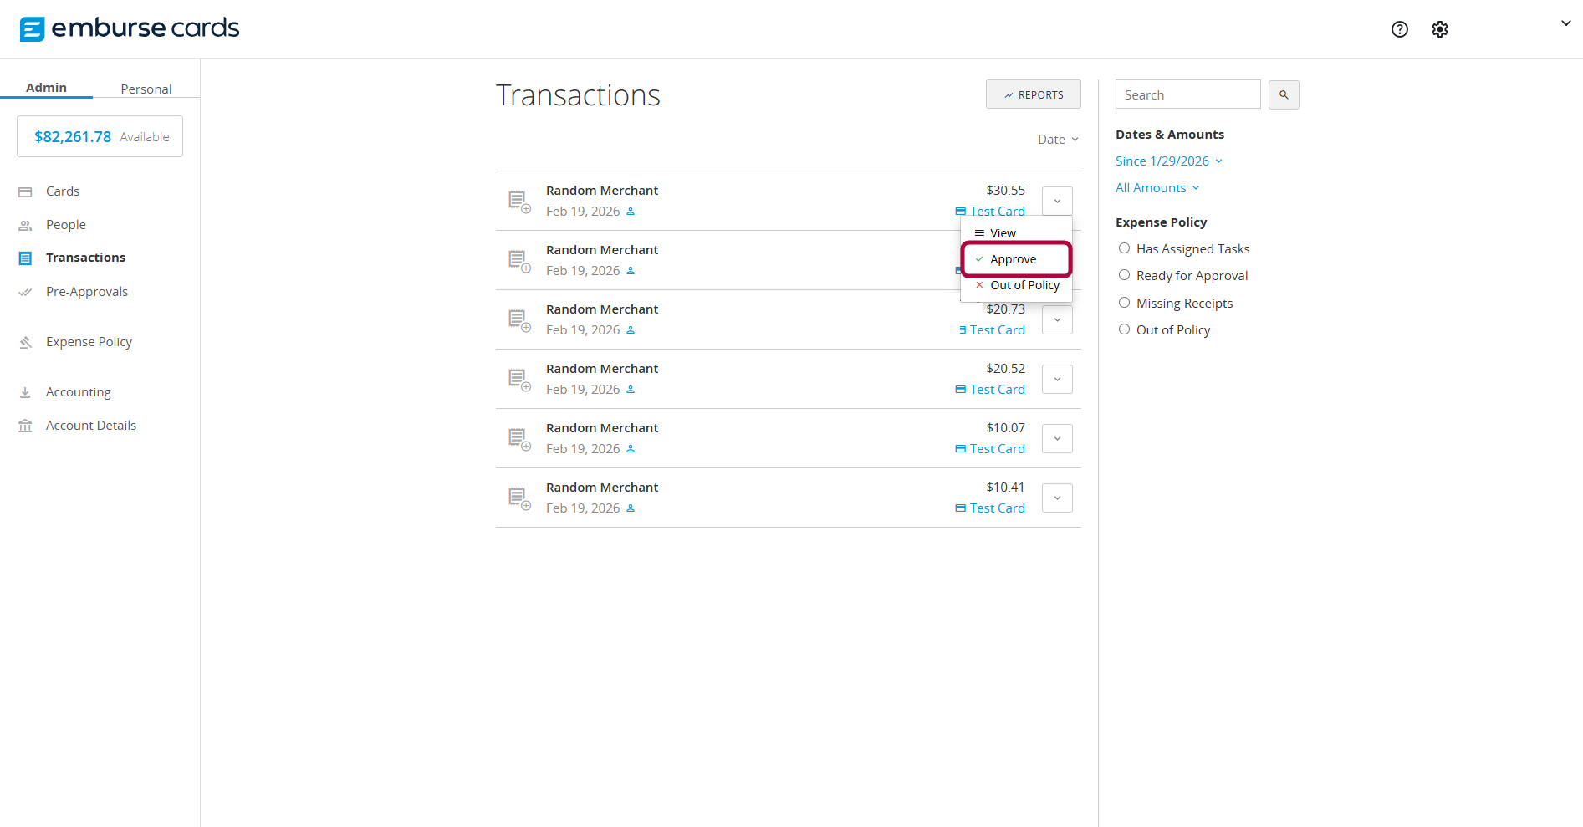The width and height of the screenshot is (1583, 827).
Task: Switch to the Personal tab
Action: pyautogui.click(x=146, y=89)
